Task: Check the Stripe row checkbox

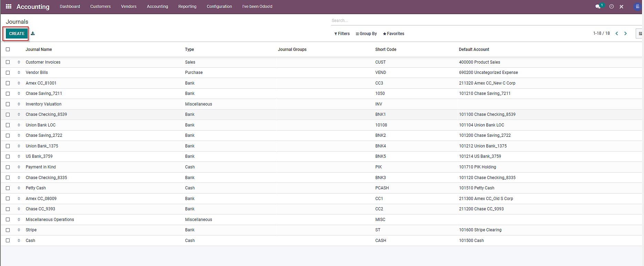Action: (x=8, y=230)
